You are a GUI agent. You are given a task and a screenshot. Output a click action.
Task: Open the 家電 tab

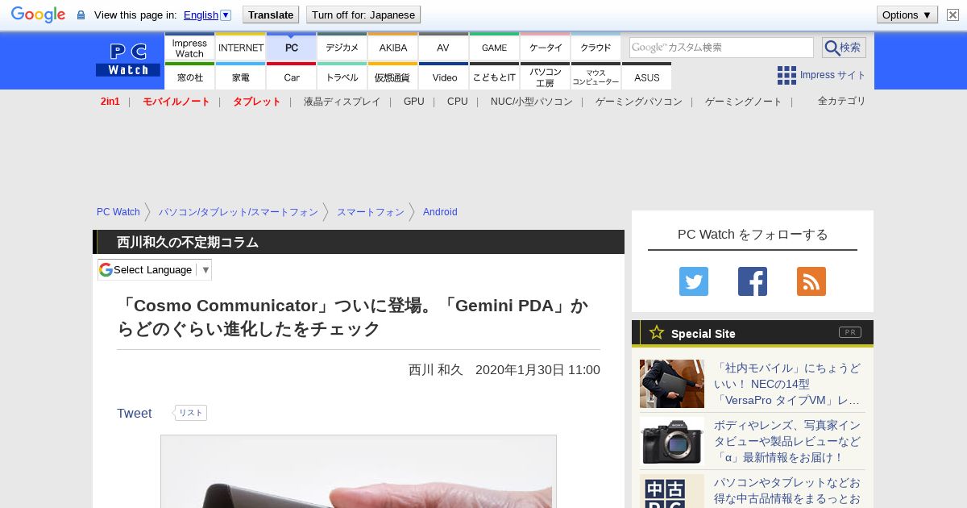tap(241, 77)
